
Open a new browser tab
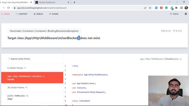tap(74, 2)
